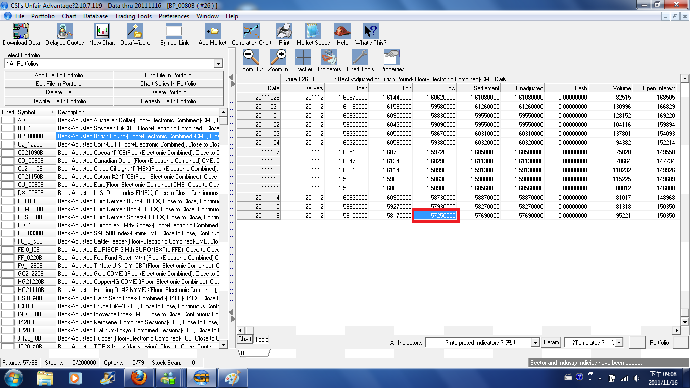690x388 pixels.
Task: Click the Delete Portfolio button
Action: click(x=168, y=92)
